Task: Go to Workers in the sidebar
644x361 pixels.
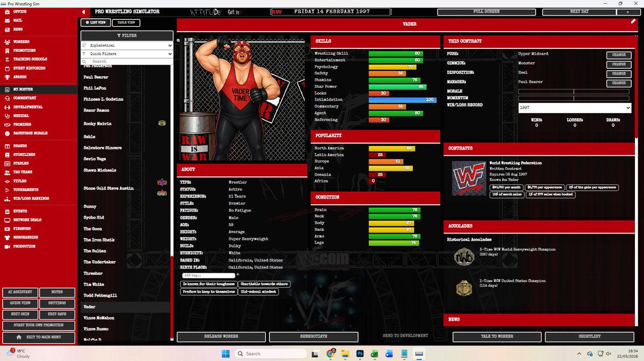Action: point(21,42)
